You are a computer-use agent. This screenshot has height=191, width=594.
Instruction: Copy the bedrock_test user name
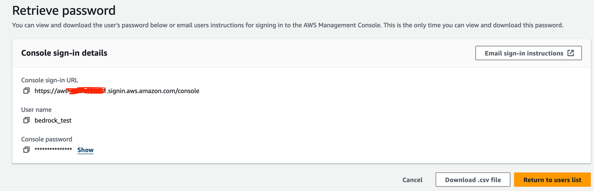click(26, 120)
